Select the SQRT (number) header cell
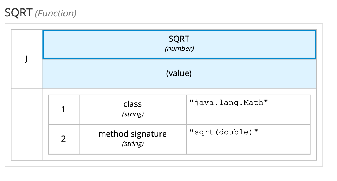 tap(179, 45)
